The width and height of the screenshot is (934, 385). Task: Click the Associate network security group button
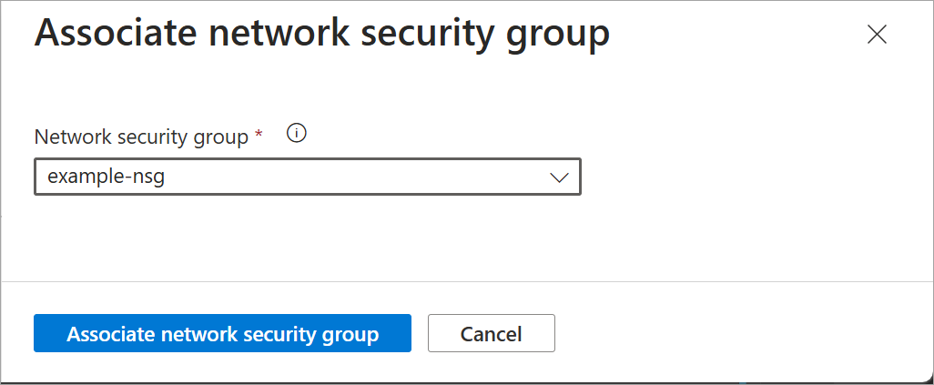[222, 333]
